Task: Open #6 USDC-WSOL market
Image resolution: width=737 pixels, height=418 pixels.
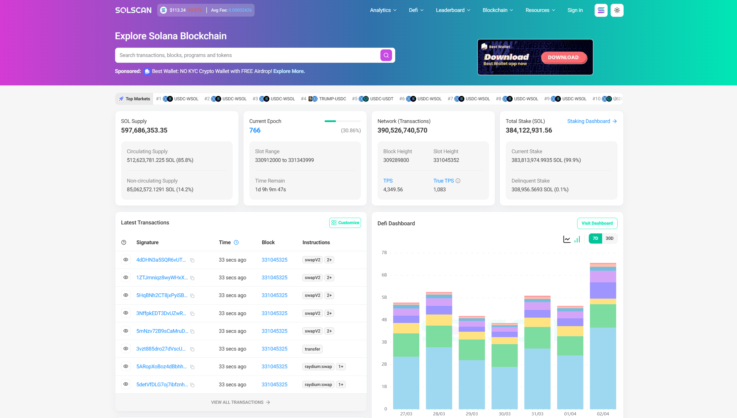Action: pos(421,99)
